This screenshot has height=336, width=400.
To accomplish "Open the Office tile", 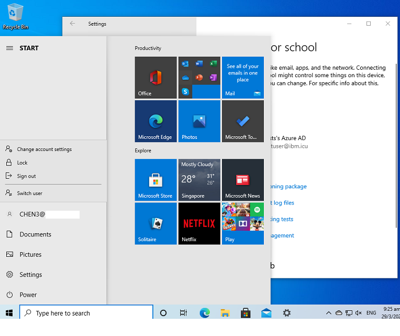I will pos(155,78).
